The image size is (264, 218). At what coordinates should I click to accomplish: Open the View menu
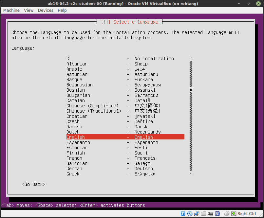pos(28,10)
